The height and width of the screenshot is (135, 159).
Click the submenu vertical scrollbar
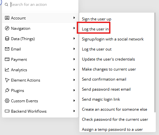(x=155, y=62)
